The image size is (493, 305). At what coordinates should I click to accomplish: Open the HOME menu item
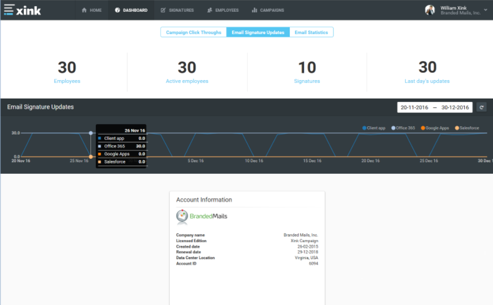point(91,10)
